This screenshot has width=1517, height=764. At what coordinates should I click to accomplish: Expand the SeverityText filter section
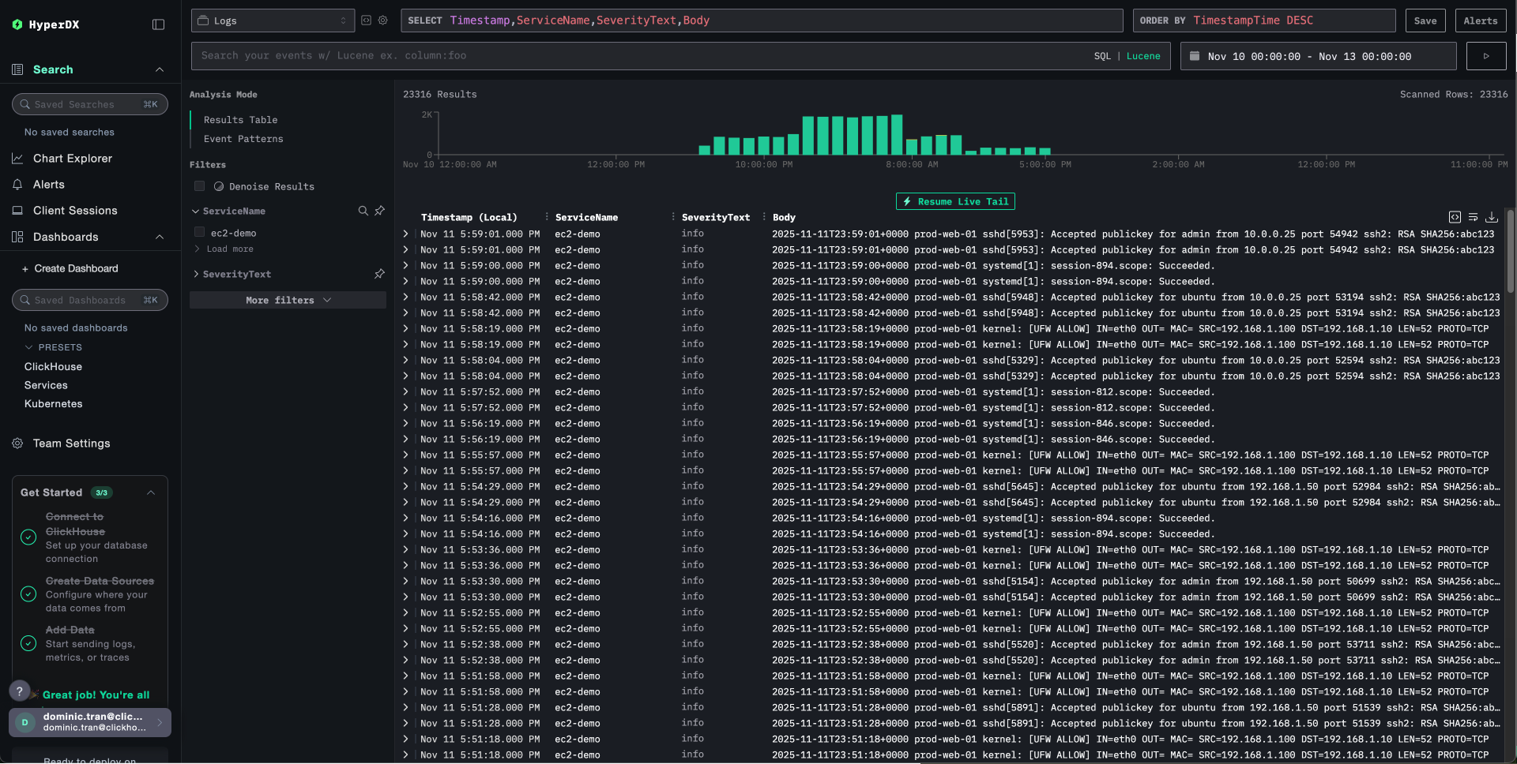(196, 274)
